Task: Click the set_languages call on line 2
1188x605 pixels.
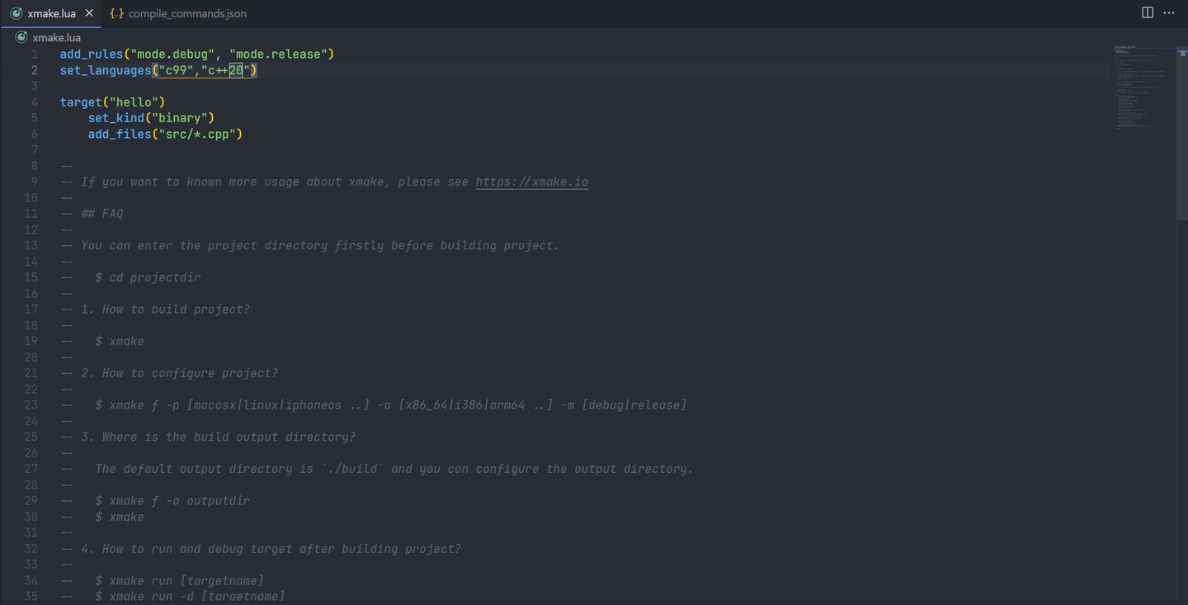Action: 105,70
